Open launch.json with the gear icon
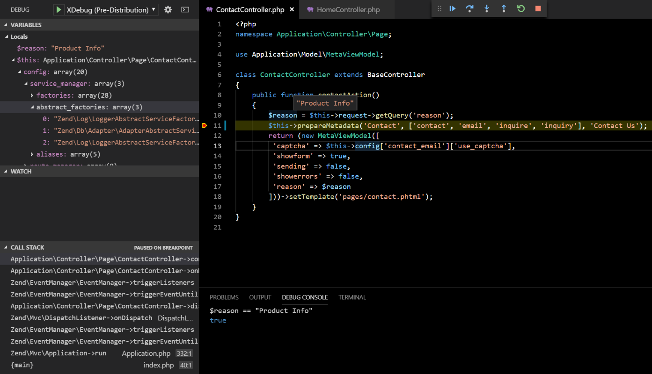The height and width of the screenshot is (374, 652). (x=168, y=10)
